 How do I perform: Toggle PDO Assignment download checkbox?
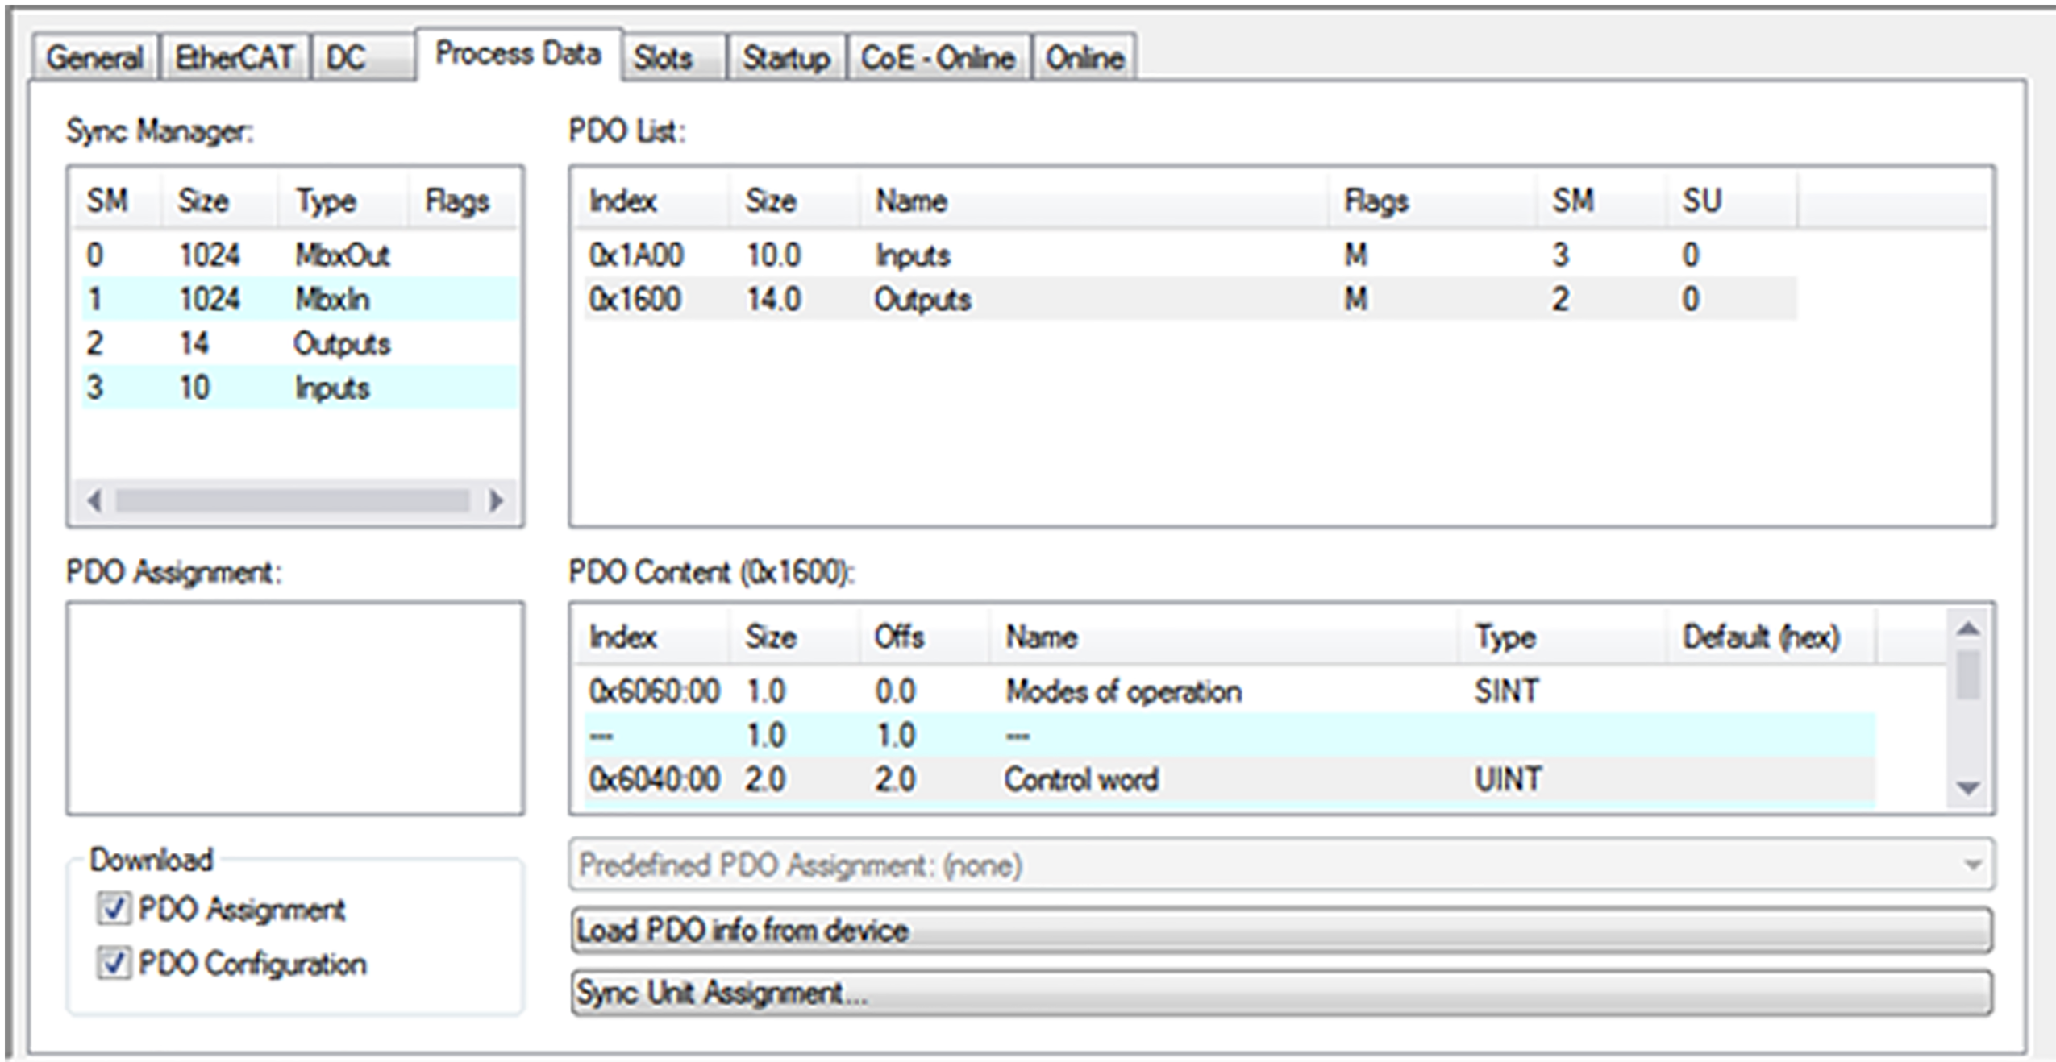(x=114, y=909)
